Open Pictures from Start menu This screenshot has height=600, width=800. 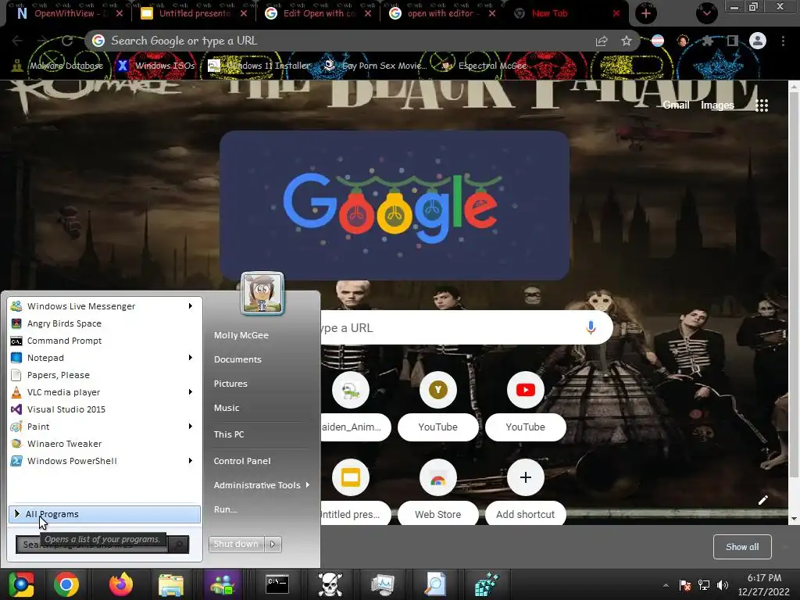point(230,384)
